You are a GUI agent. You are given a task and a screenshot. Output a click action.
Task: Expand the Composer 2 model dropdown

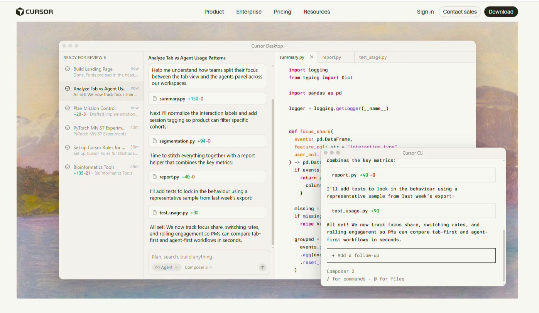[x=198, y=268]
